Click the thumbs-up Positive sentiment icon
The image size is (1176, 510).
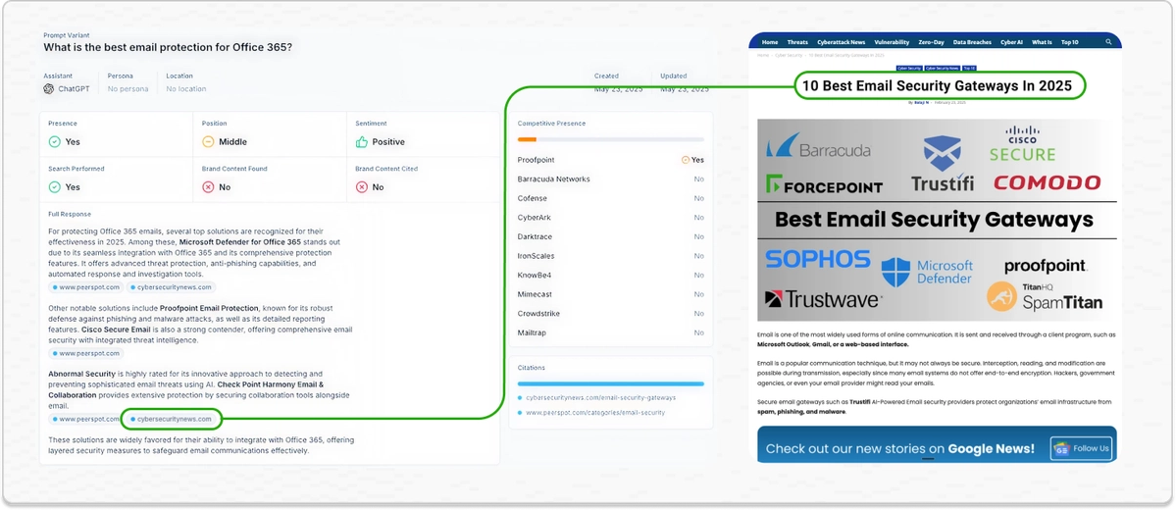tap(362, 142)
